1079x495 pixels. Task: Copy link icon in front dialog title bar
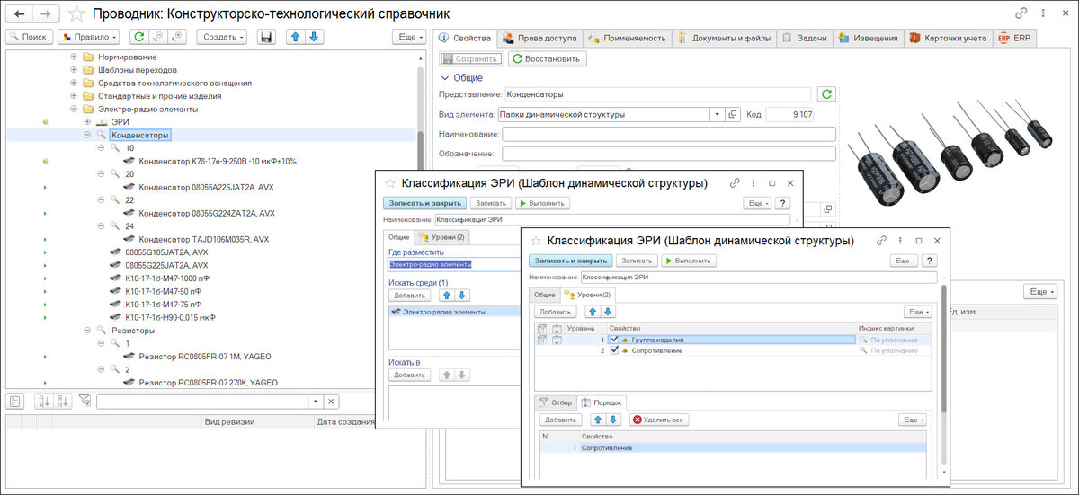click(881, 241)
